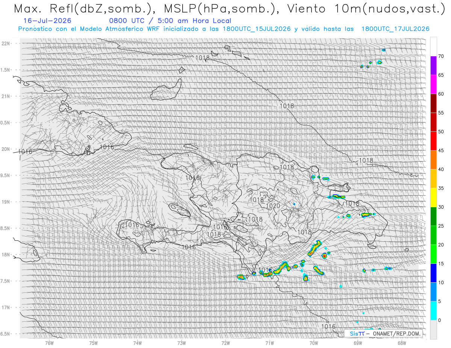This screenshot has width=451, height=348.
Task: Click the '76W' longitude axis label
Action: pyautogui.click(x=49, y=343)
